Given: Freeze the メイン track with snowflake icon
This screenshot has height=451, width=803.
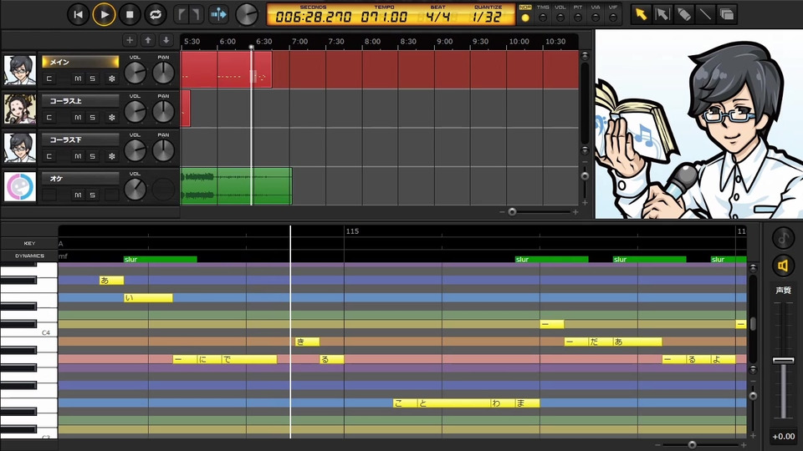Looking at the screenshot, I should [x=111, y=79].
